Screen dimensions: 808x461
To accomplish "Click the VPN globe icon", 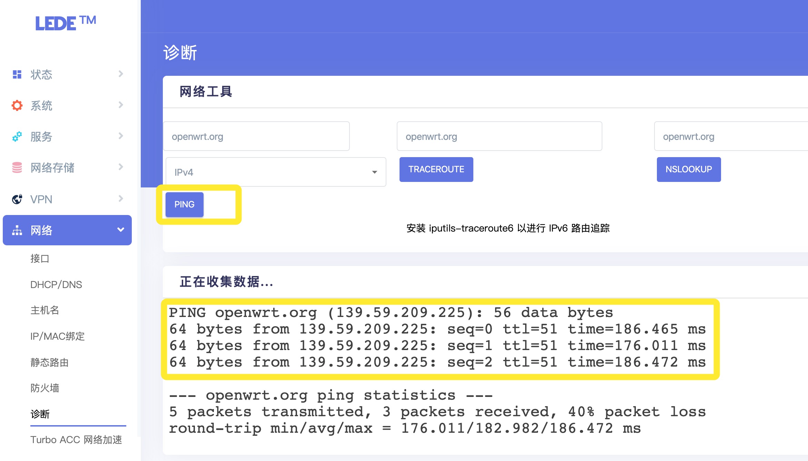I will [x=17, y=199].
